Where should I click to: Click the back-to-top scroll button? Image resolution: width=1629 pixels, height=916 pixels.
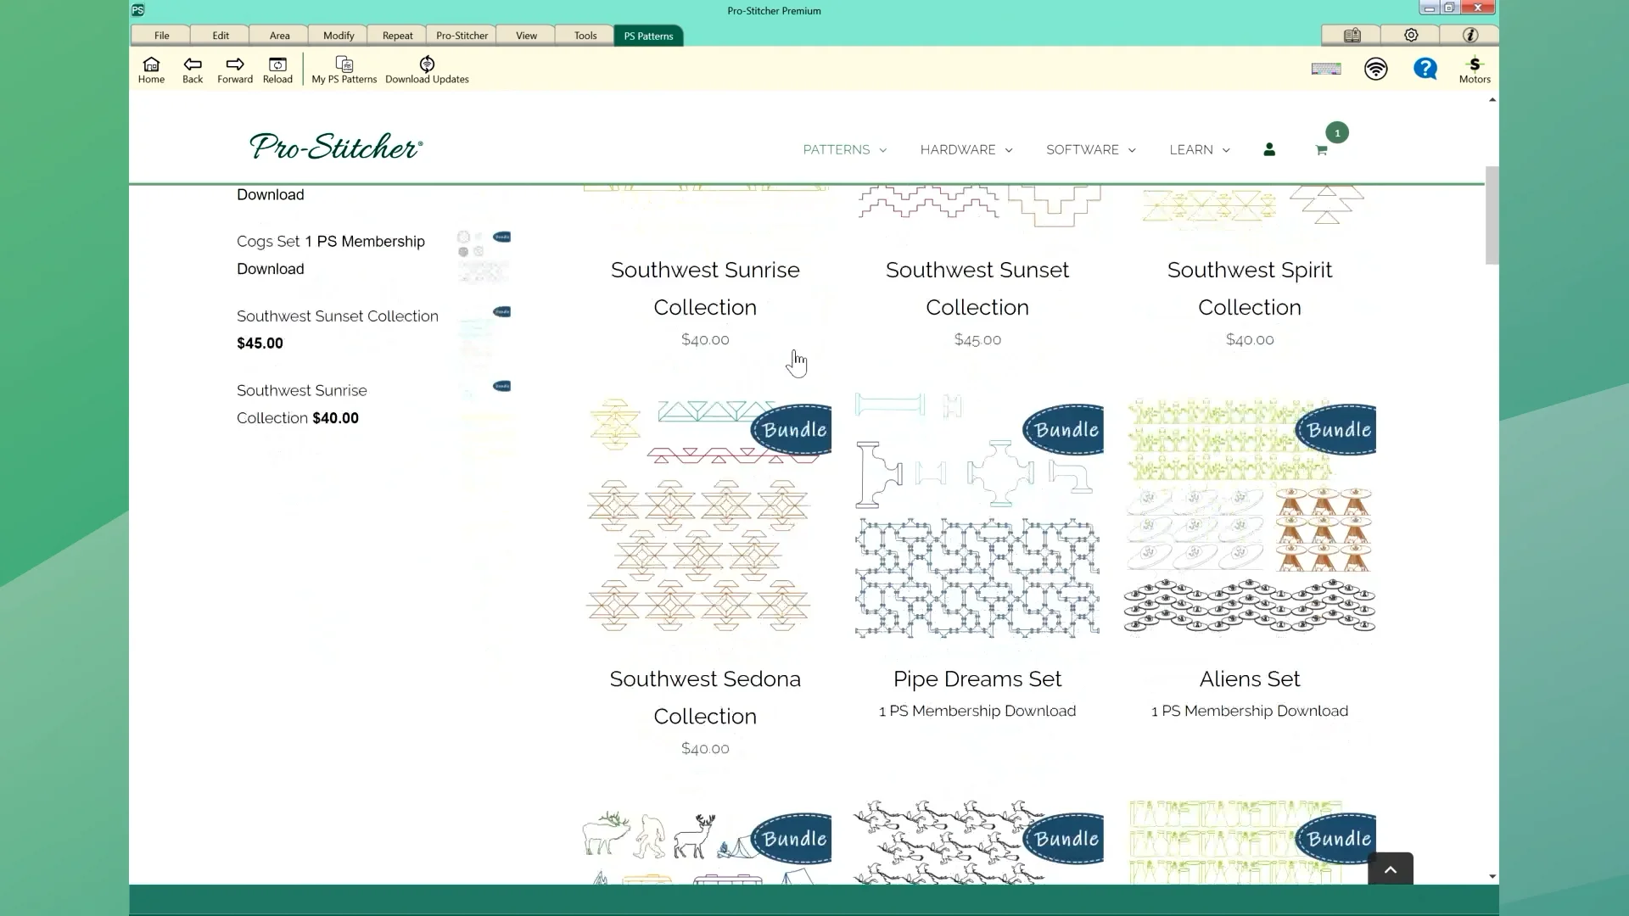click(1391, 868)
